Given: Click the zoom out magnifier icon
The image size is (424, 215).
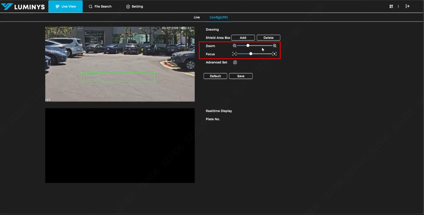Looking at the screenshot, I should click(234, 46).
